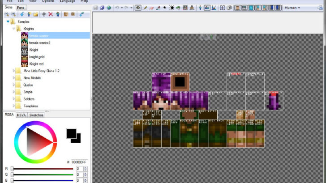Viewport: 326px width, 183px height.
Task: Open the Language menu
Action: coord(67,1)
